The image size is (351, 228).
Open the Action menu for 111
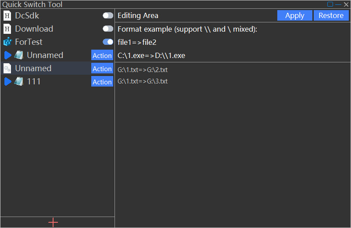(x=102, y=82)
